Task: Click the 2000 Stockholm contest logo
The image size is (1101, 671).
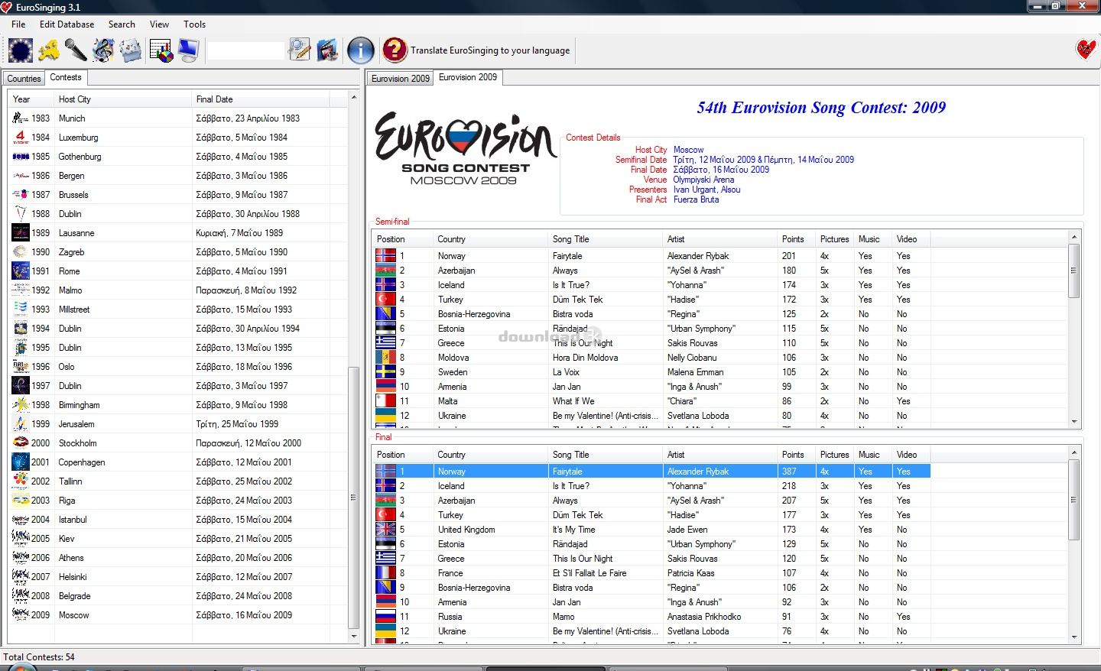Action: point(21,443)
